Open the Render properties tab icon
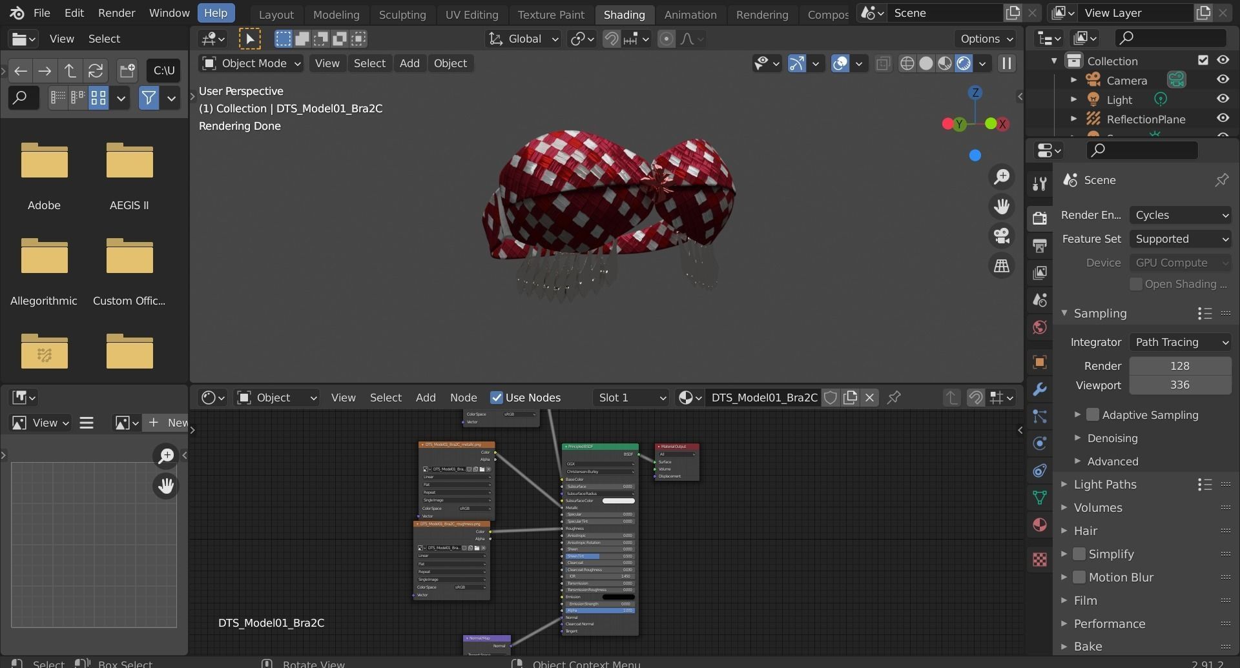This screenshot has width=1240, height=668. coord(1039,218)
